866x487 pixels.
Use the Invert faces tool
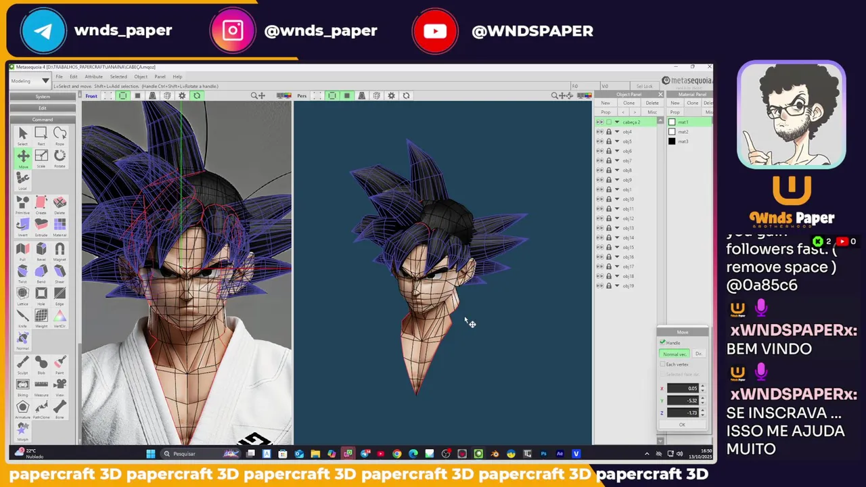(x=22, y=227)
